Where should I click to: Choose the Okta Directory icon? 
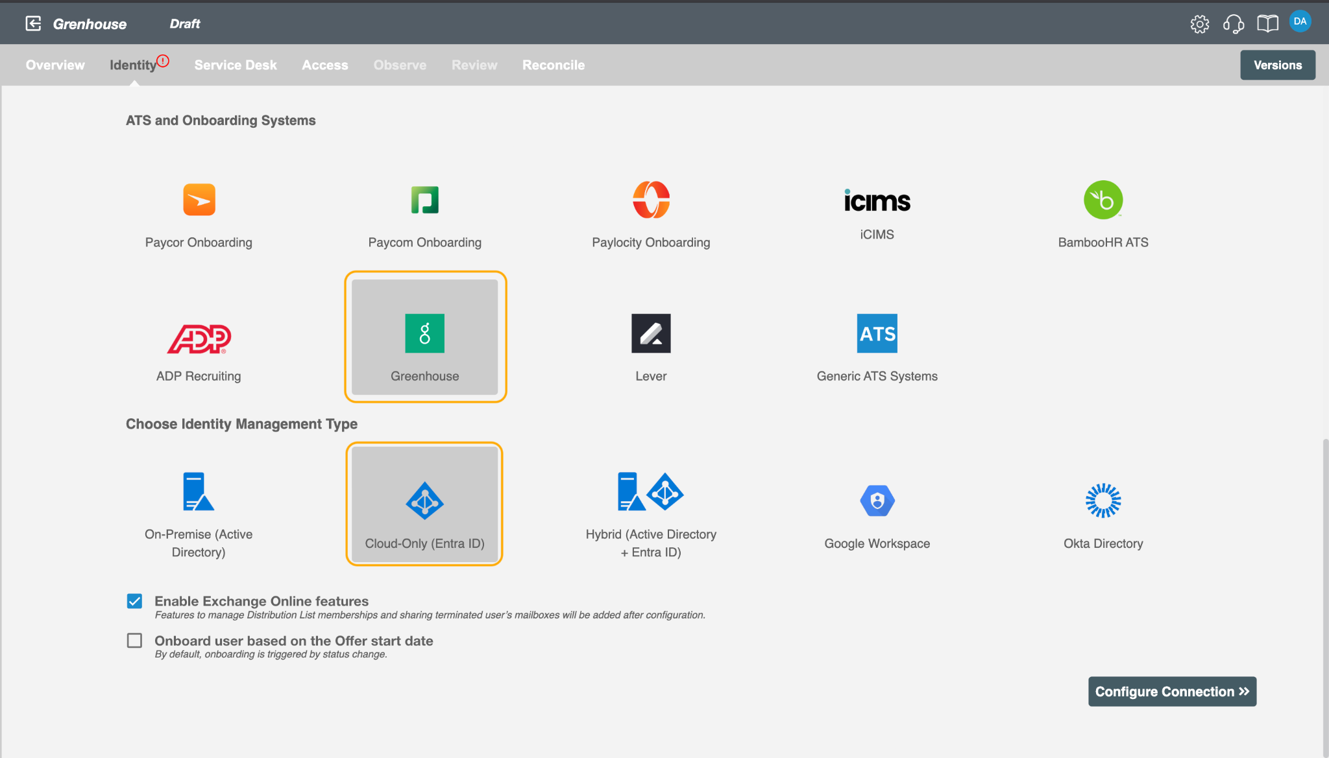pyautogui.click(x=1103, y=501)
